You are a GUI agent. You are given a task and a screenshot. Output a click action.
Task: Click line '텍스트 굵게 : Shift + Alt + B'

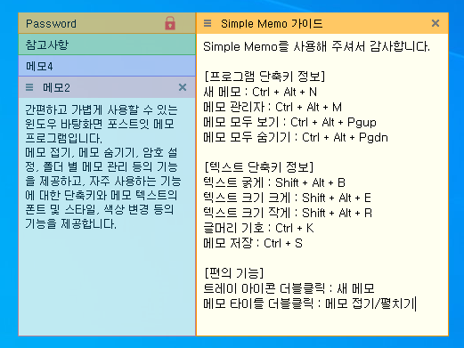[274, 182]
